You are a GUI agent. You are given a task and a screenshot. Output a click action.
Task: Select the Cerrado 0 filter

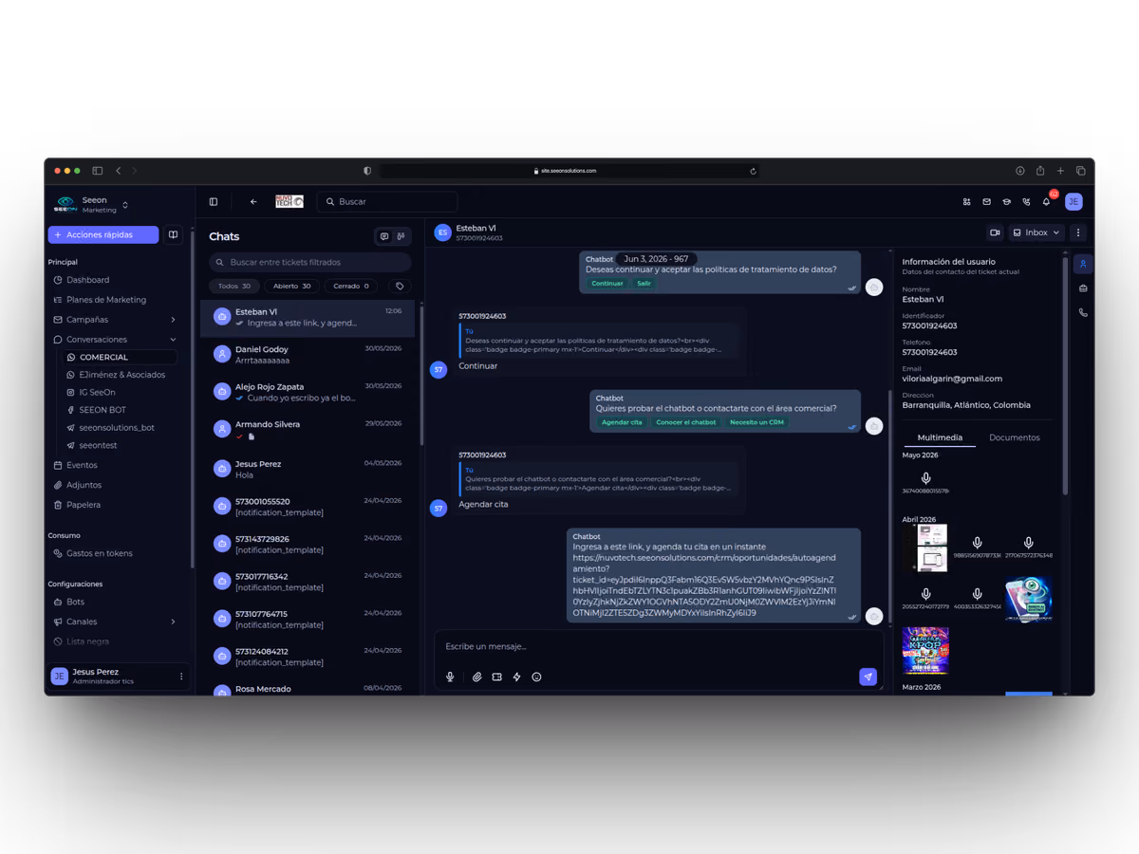pyautogui.click(x=351, y=286)
